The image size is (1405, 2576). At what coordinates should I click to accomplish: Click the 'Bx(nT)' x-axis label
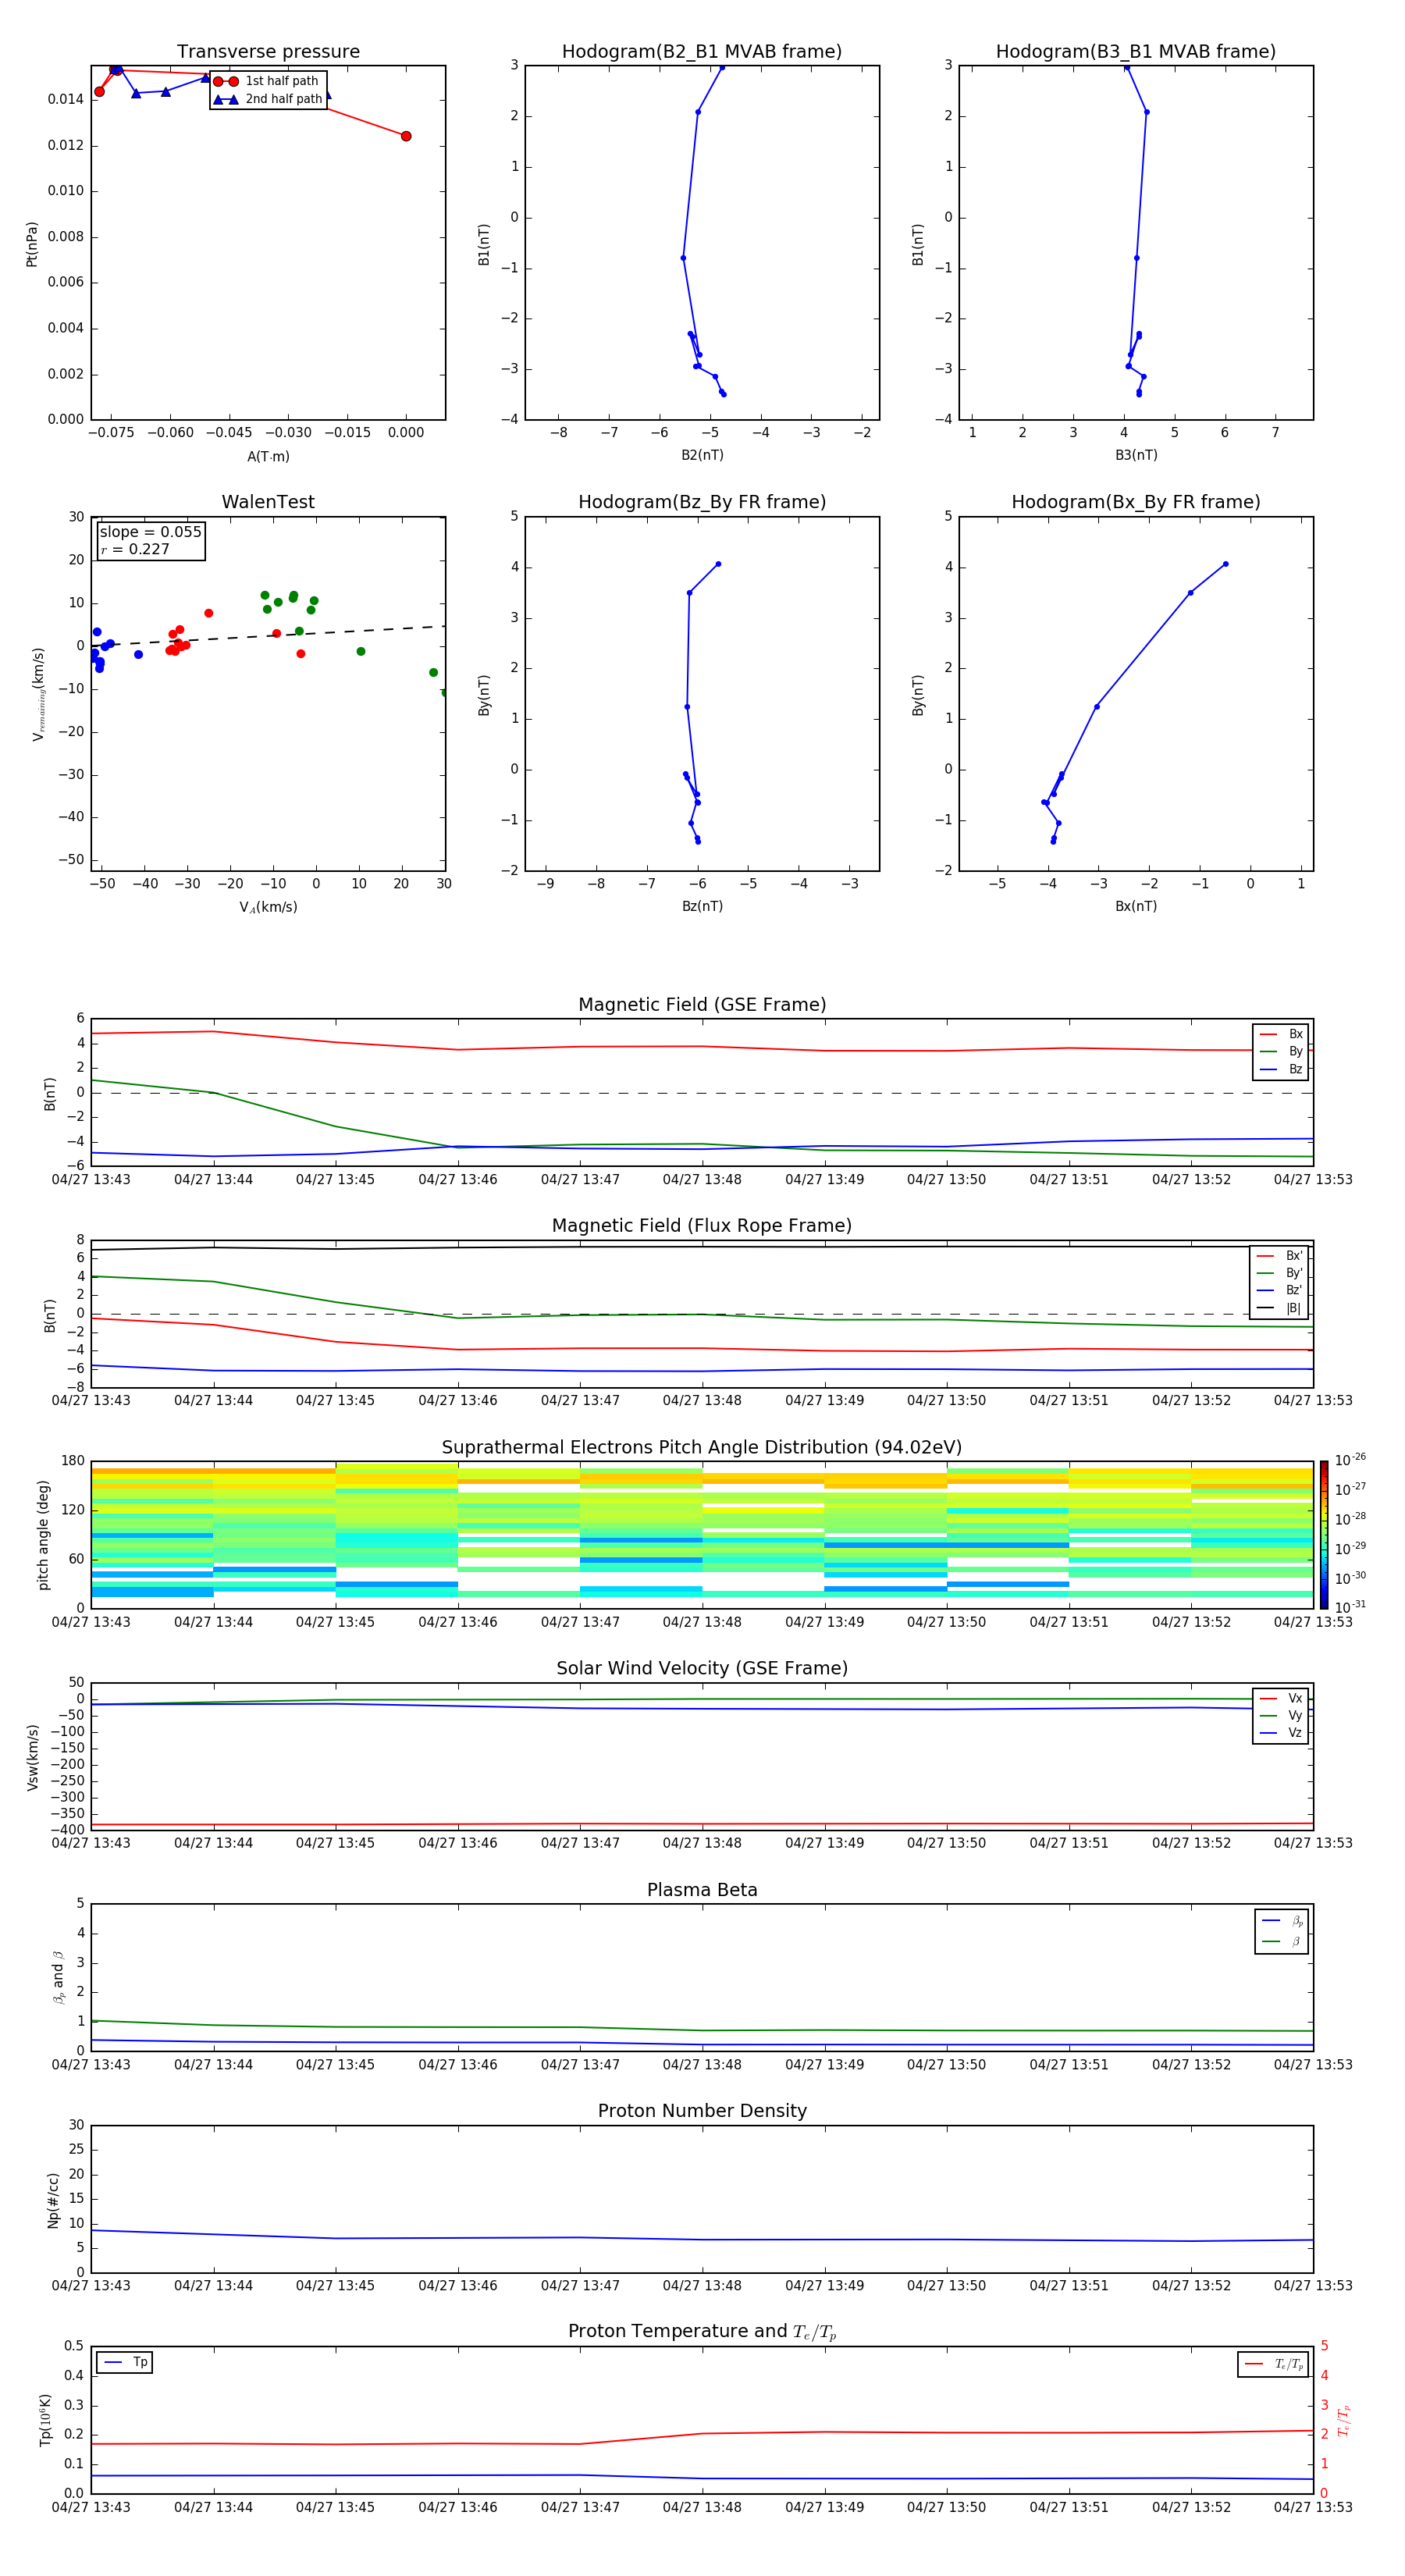[1136, 906]
